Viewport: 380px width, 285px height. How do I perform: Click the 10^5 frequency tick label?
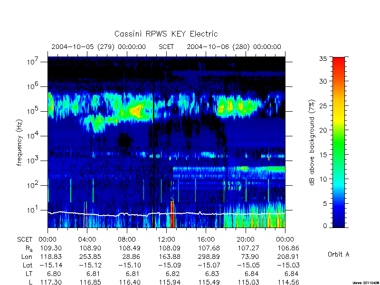click(x=33, y=111)
